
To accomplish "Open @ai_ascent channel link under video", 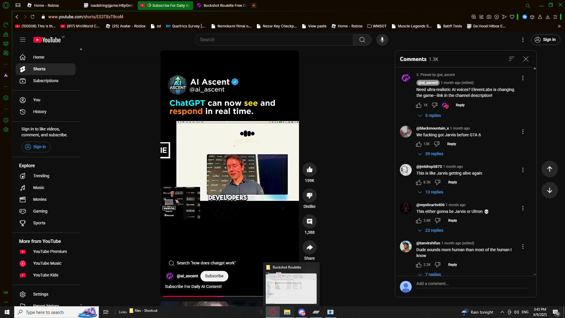I will tap(187, 276).
